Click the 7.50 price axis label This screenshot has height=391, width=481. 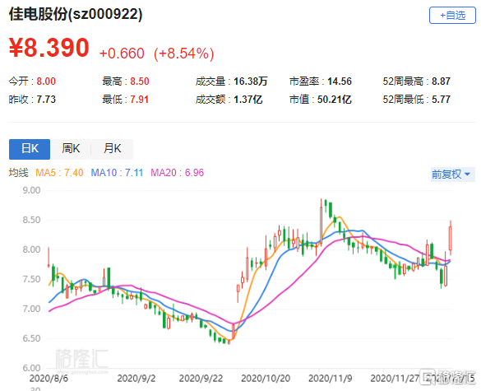(31, 279)
